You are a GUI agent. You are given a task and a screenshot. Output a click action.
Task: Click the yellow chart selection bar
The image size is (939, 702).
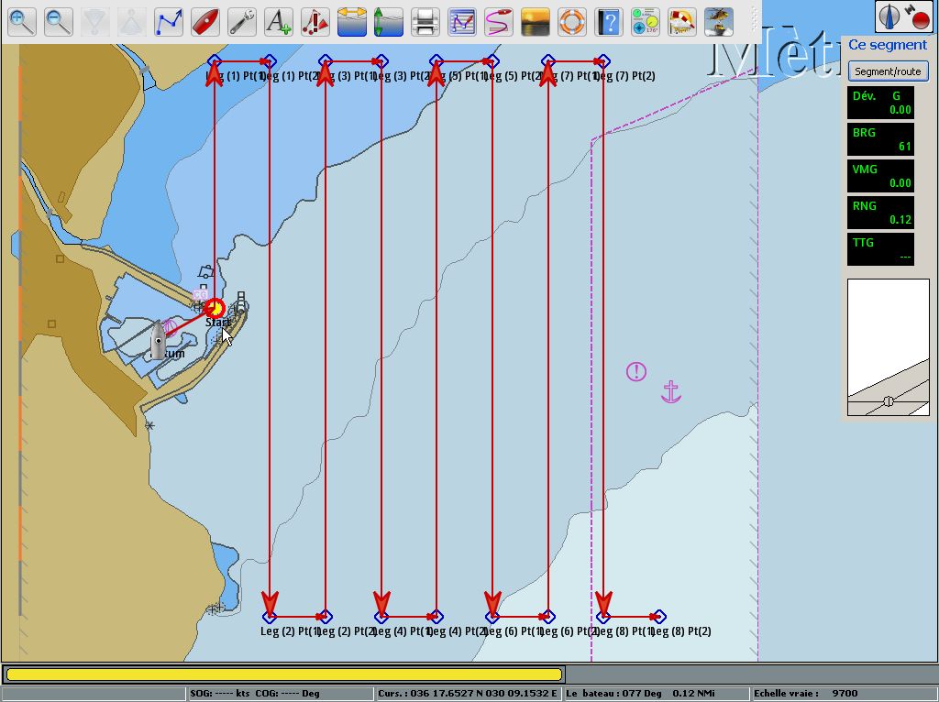tap(284, 675)
